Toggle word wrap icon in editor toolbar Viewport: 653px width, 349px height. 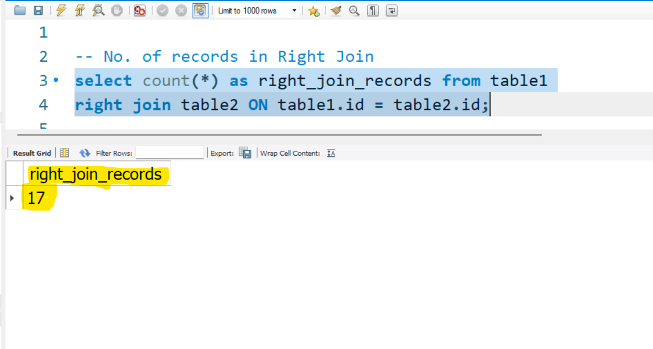(392, 10)
